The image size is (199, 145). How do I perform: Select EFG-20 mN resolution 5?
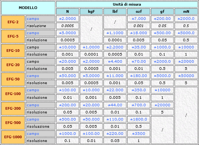point(186,69)
